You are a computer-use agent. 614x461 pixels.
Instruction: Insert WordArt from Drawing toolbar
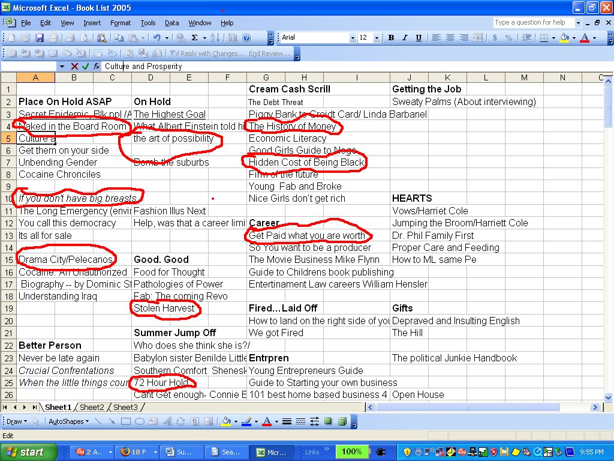tap(167, 421)
